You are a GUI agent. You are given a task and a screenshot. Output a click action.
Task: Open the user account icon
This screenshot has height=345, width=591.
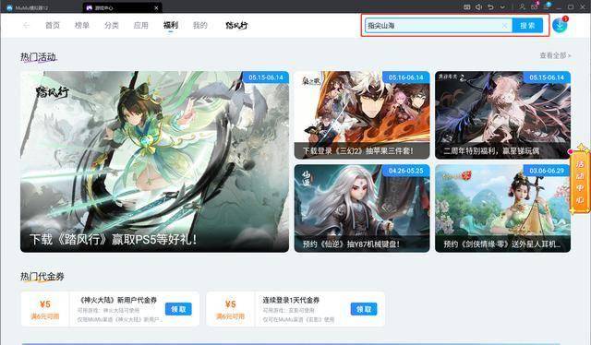pos(523,6)
